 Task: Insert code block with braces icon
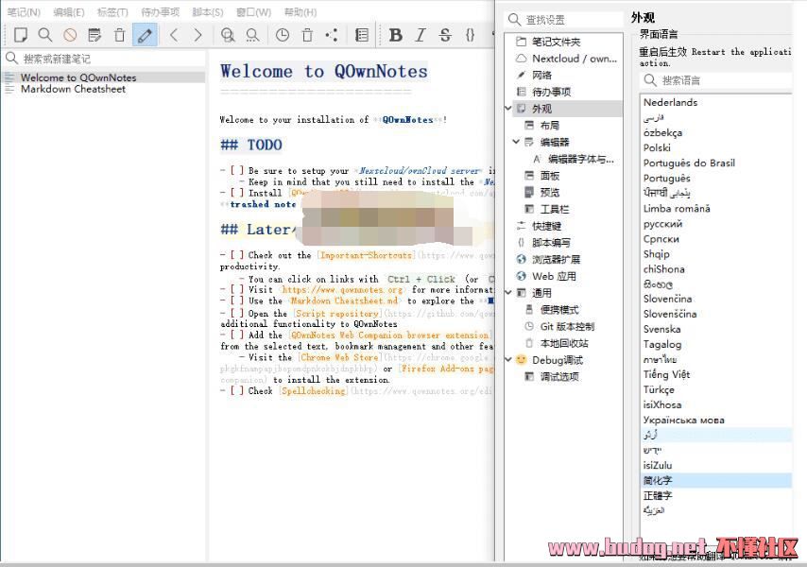point(470,35)
